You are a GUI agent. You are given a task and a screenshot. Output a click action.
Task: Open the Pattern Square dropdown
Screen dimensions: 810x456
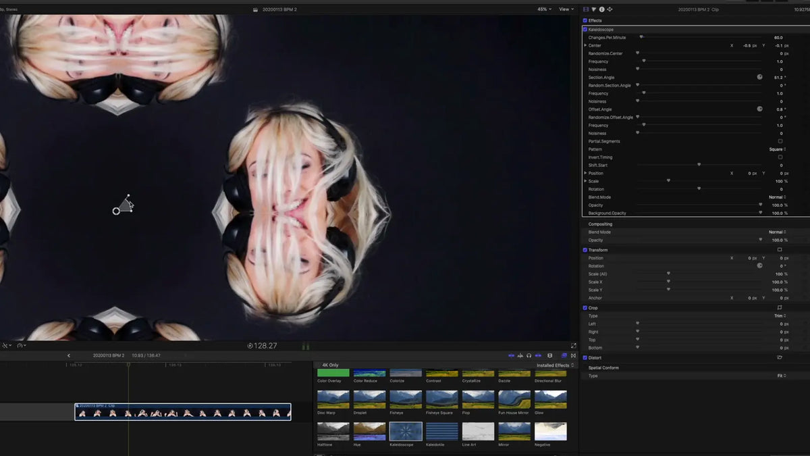[x=776, y=149]
